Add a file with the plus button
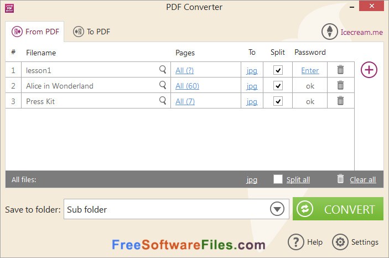The image size is (389, 258). click(x=369, y=70)
